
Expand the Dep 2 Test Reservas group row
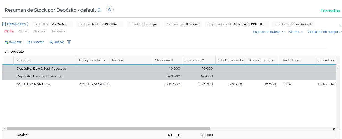[x=41, y=69]
